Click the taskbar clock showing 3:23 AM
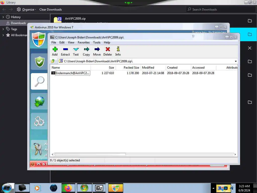 click(x=244, y=188)
